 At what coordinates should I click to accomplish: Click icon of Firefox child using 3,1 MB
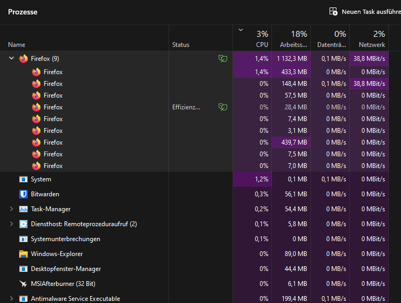[36, 131]
